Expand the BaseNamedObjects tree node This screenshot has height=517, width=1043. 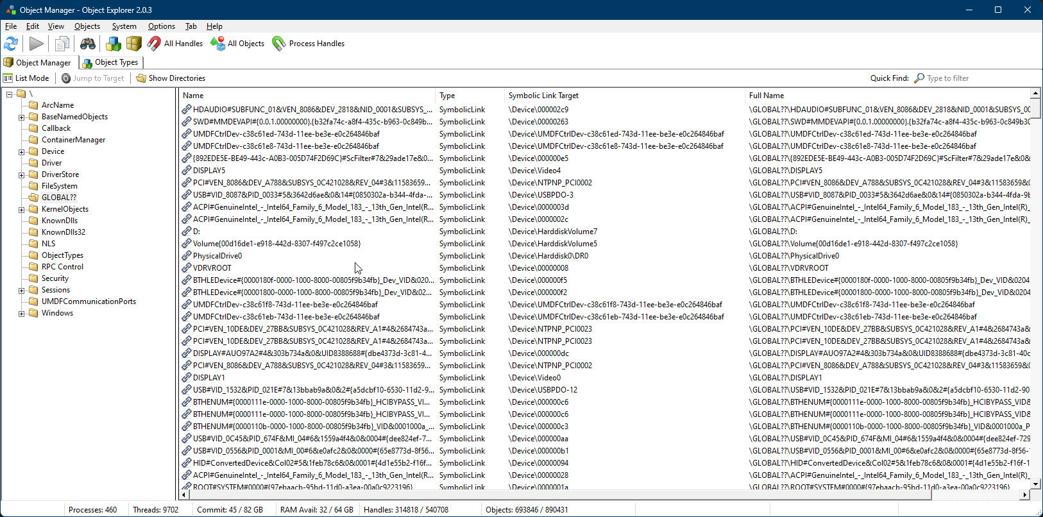21,117
